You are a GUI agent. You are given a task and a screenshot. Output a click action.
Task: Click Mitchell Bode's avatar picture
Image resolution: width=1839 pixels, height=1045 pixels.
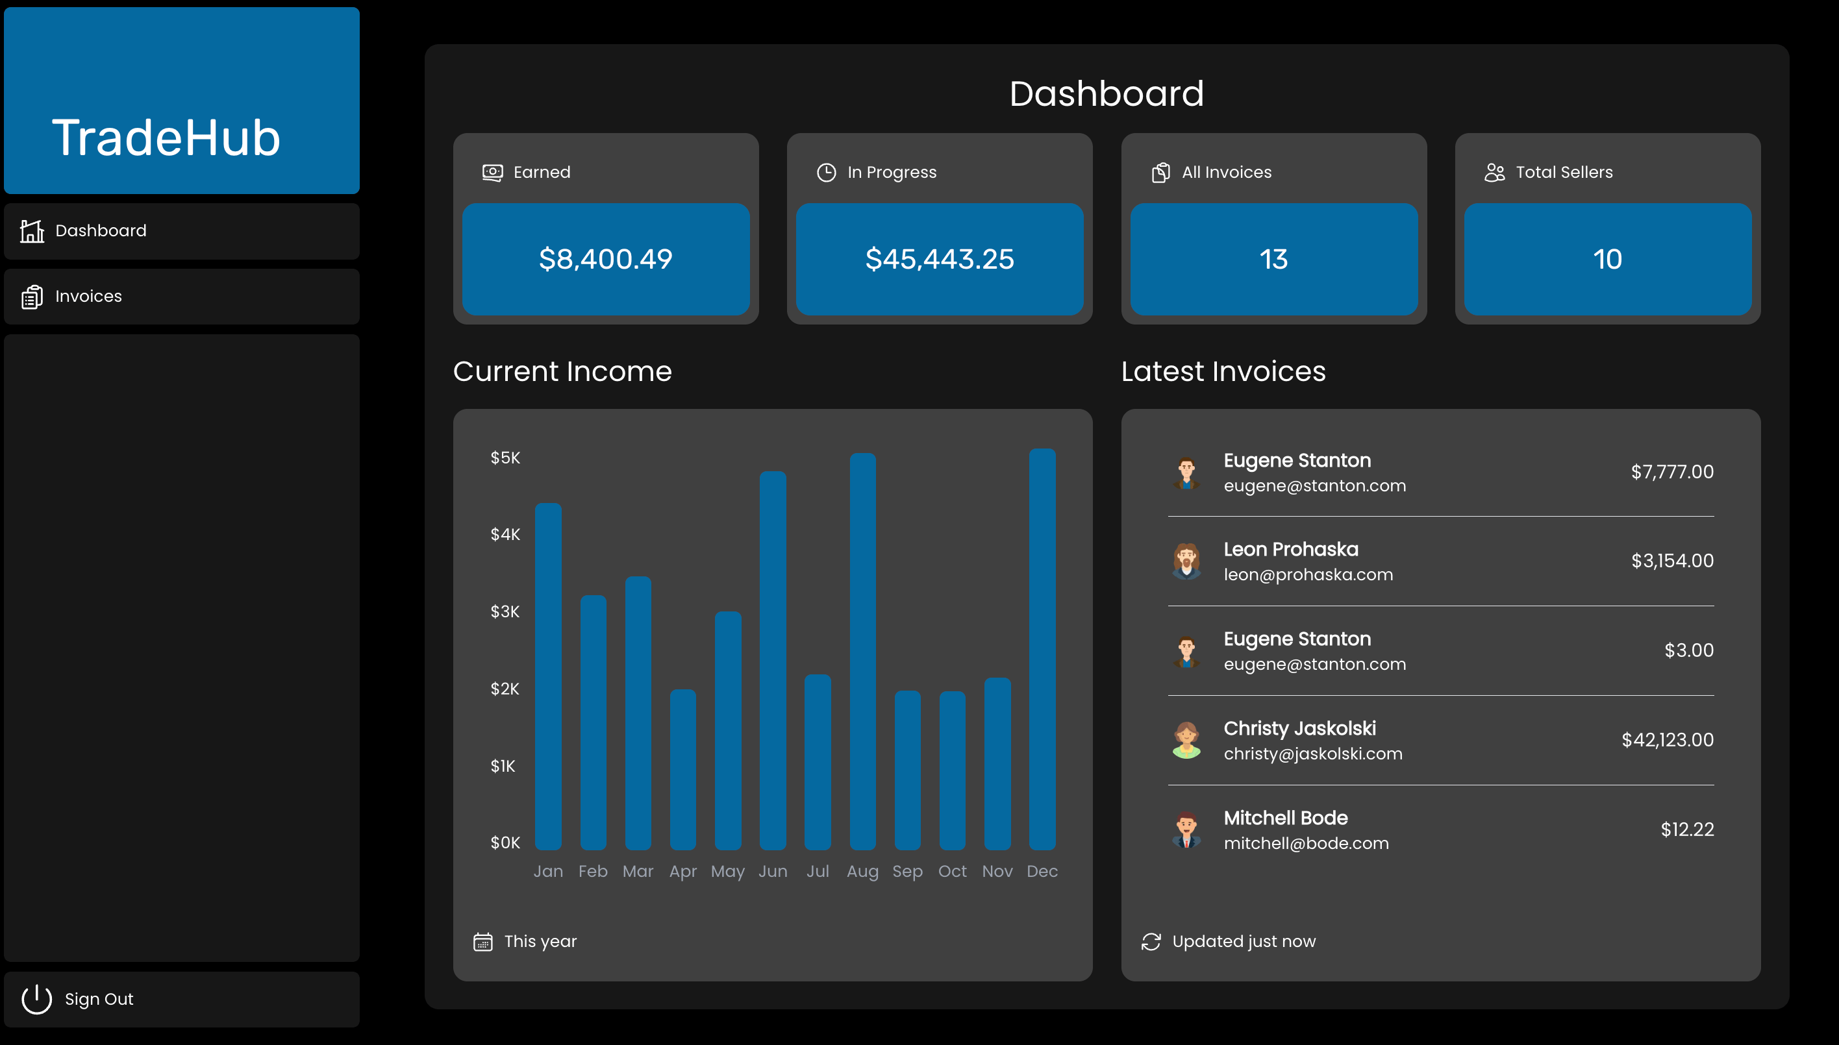pos(1186,830)
